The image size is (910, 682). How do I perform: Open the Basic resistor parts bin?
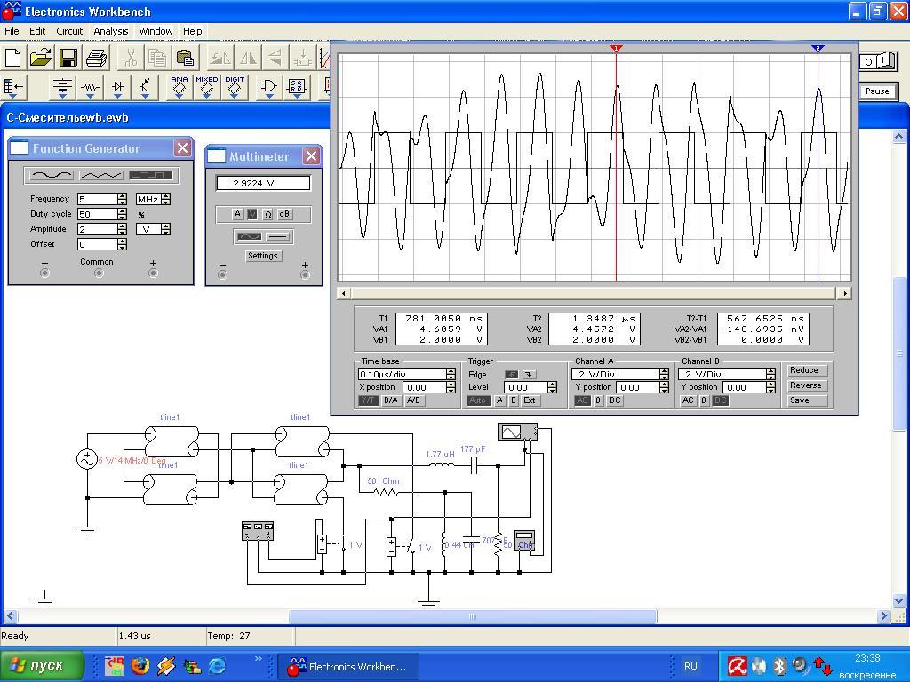[90, 87]
